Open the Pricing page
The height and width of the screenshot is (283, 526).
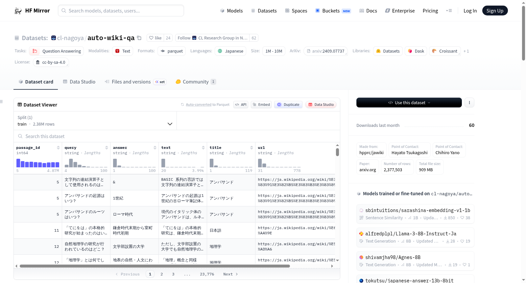430,11
